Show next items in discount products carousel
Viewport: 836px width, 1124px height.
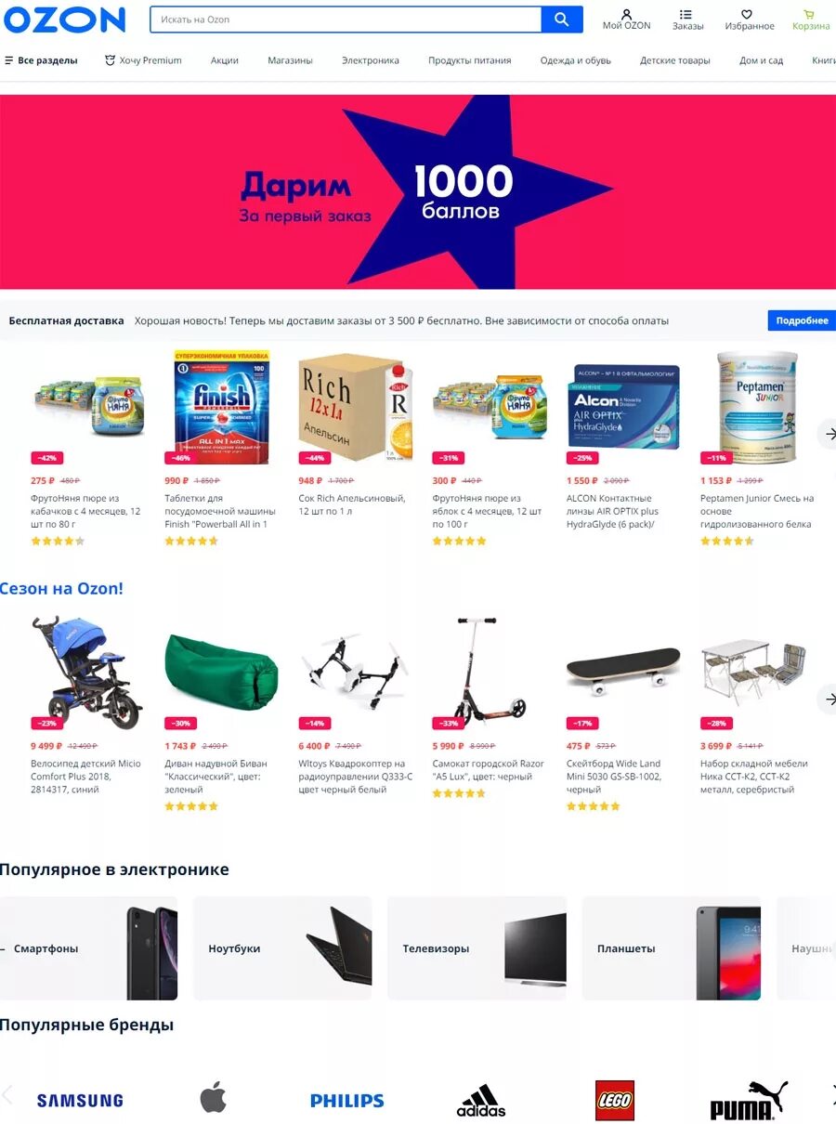pyautogui.click(x=828, y=434)
